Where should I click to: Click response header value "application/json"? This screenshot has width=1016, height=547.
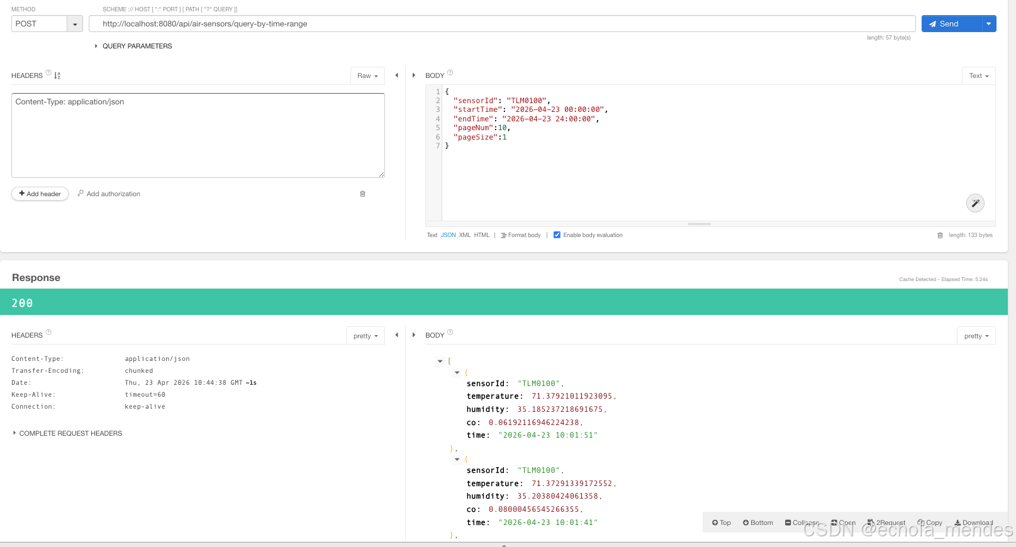[157, 359]
